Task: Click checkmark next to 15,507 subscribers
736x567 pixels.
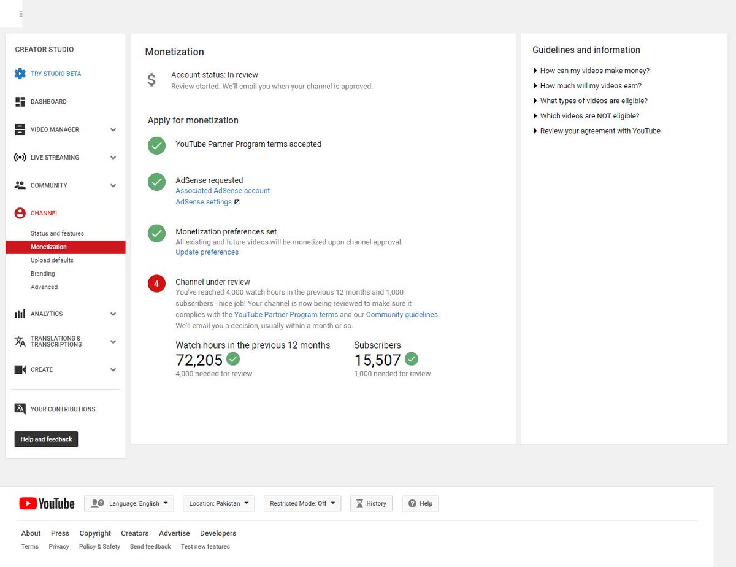Action: coord(412,359)
